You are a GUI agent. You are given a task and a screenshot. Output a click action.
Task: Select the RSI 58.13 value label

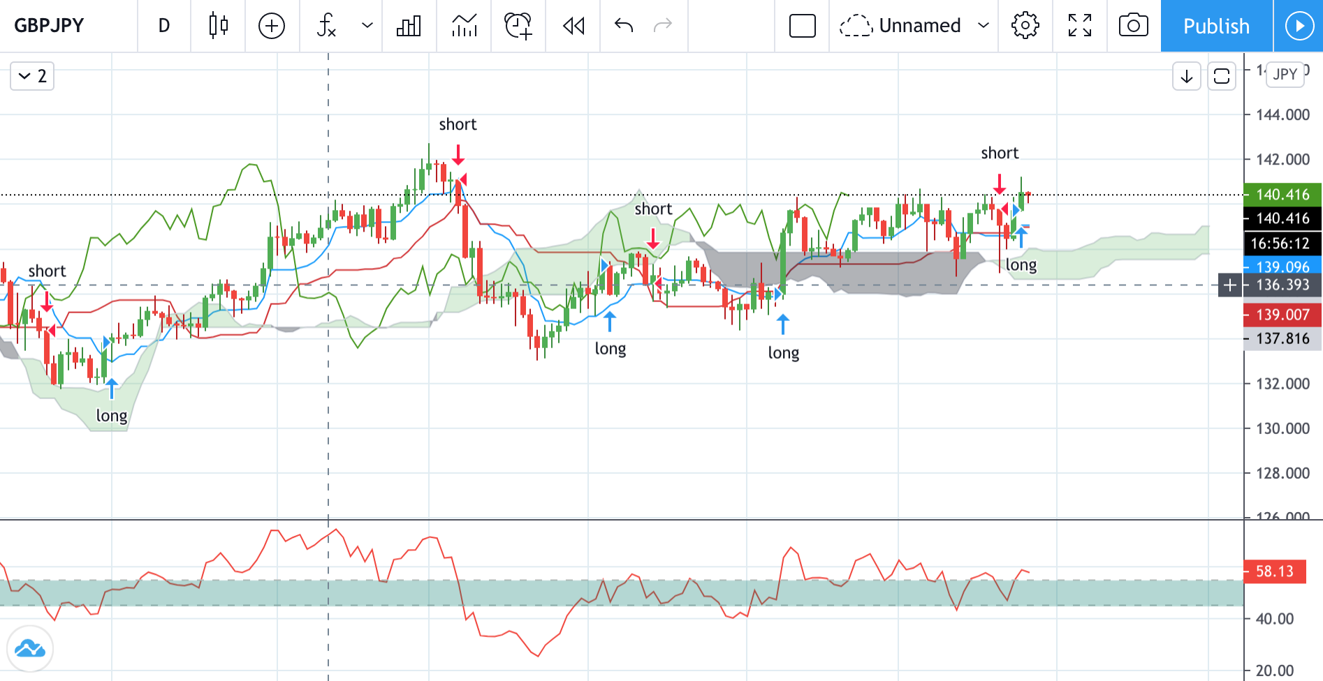[1276, 571]
